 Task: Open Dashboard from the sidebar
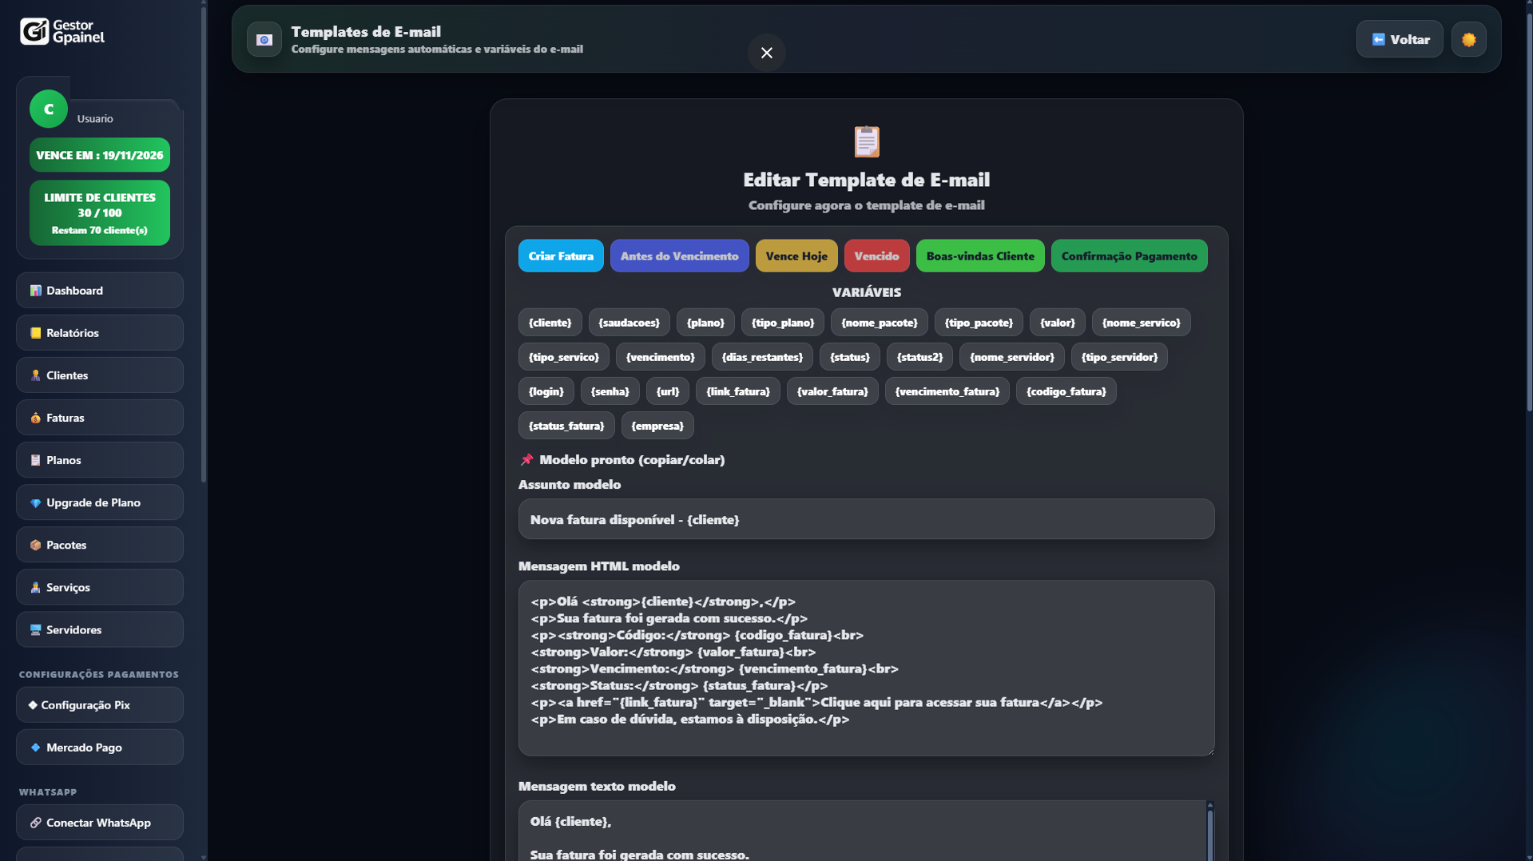(99, 291)
